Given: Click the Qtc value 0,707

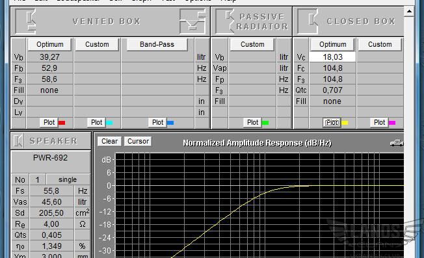Looking at the screenshot, I should click(x=332, y=90).
